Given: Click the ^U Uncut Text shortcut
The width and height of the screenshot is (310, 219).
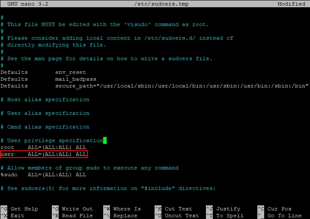Looking at the screenshot, I should pyautogui.click(x=177, y=216).
